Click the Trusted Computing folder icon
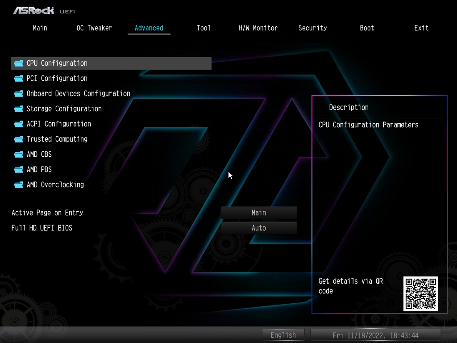Viewport: 457px width, 343px height. coord(19,139)
